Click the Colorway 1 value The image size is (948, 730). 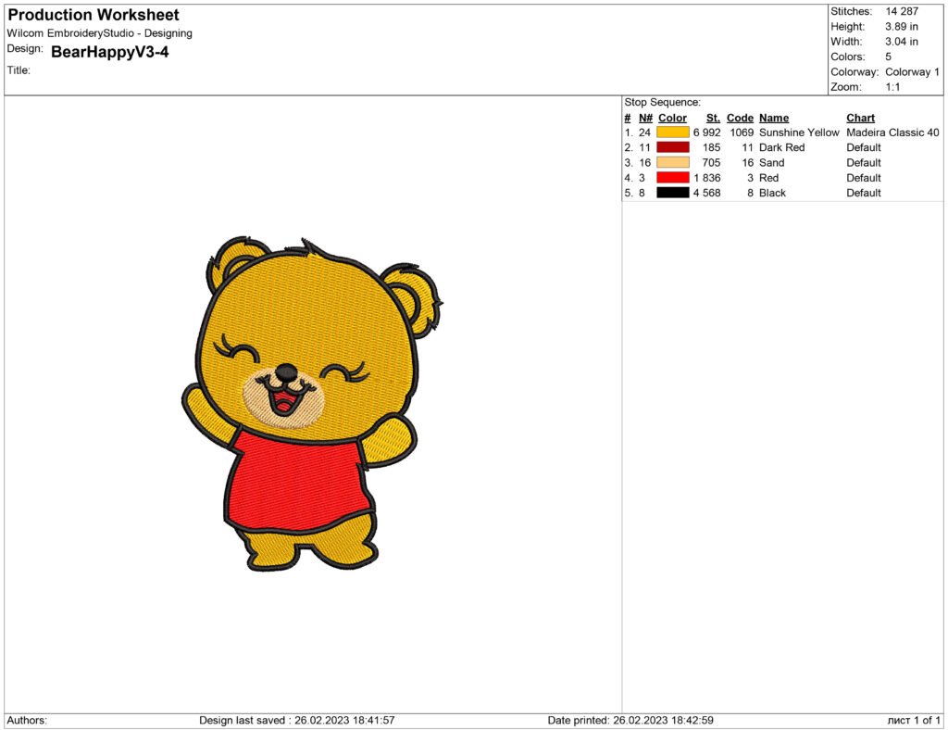coord(910,71)
